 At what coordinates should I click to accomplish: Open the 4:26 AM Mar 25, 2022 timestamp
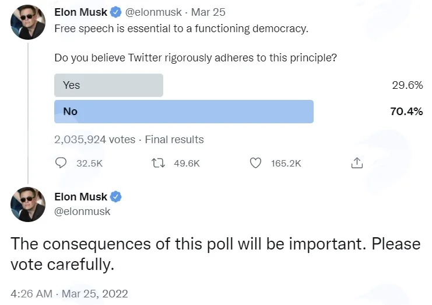click(69, 293)
